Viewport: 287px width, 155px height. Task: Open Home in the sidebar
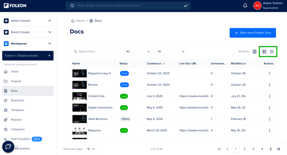[28, 72]
